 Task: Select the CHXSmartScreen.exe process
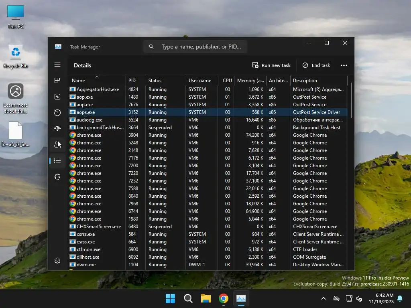click(208, 226)
